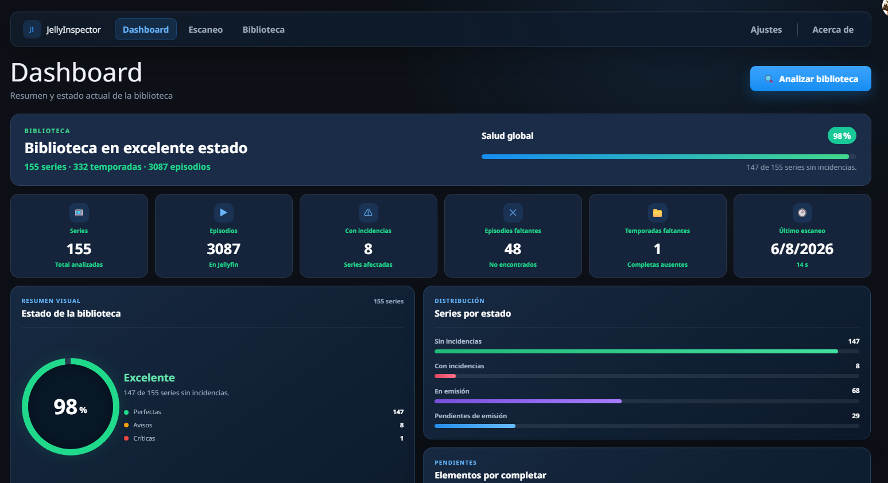Viewport: 888px width, 483px height.
Task: Click the Episodios faltantes X icon
Action: 513,213
